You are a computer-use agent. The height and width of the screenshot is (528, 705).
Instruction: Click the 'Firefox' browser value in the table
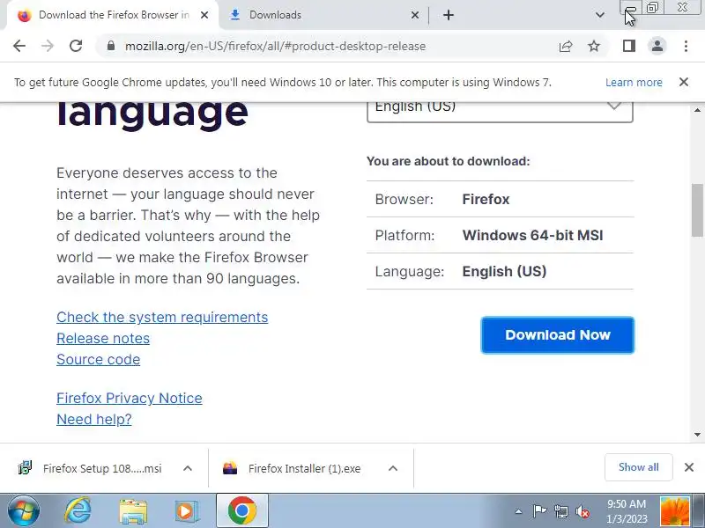486,200
